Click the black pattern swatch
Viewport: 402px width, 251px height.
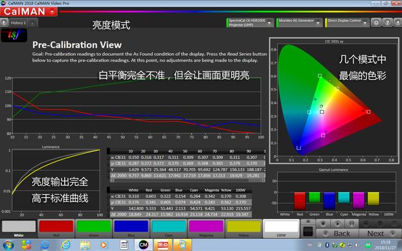(308, 232)
